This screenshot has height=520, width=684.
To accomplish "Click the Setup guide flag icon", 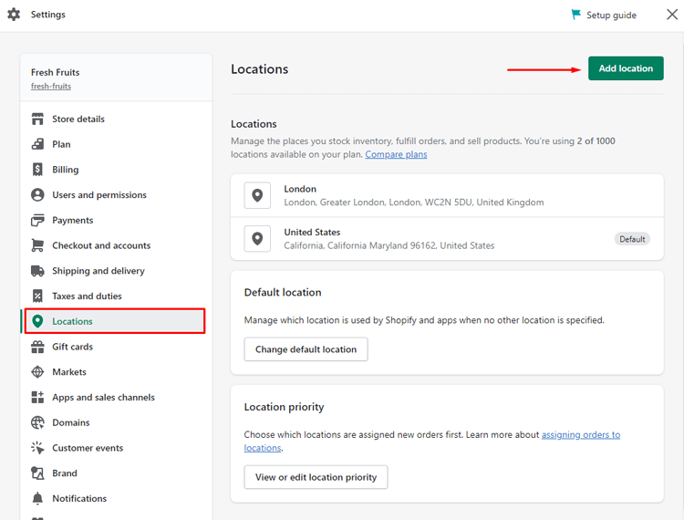I will tap(575, 15).
